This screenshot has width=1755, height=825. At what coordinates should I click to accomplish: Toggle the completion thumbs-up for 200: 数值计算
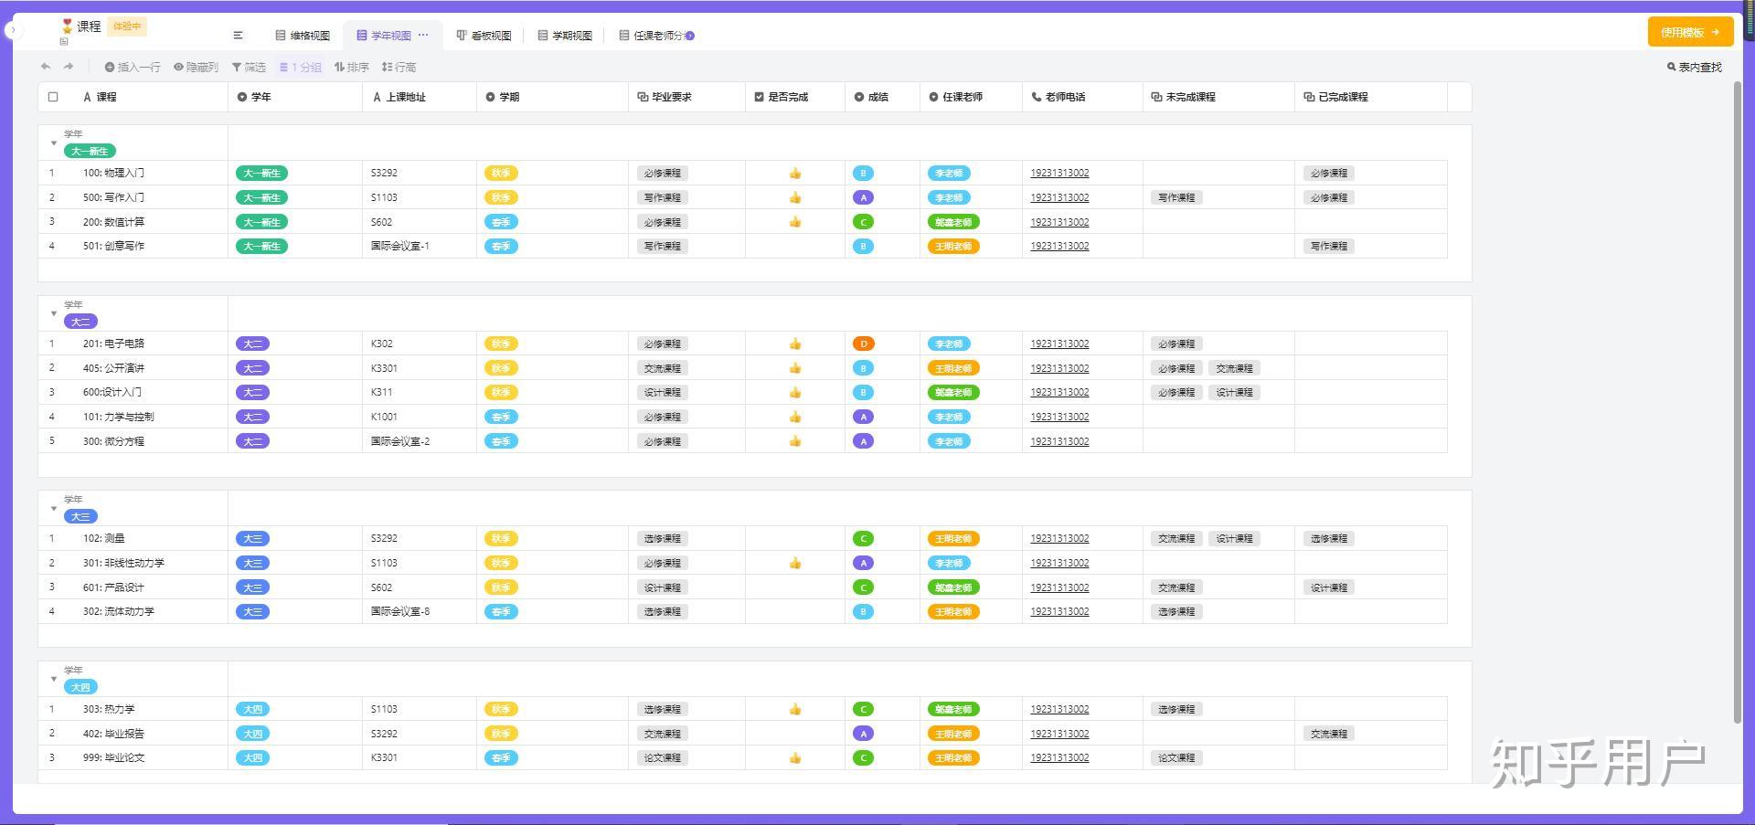point(795,222)
